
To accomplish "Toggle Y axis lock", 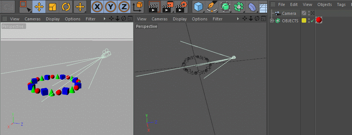I will 110,7.
